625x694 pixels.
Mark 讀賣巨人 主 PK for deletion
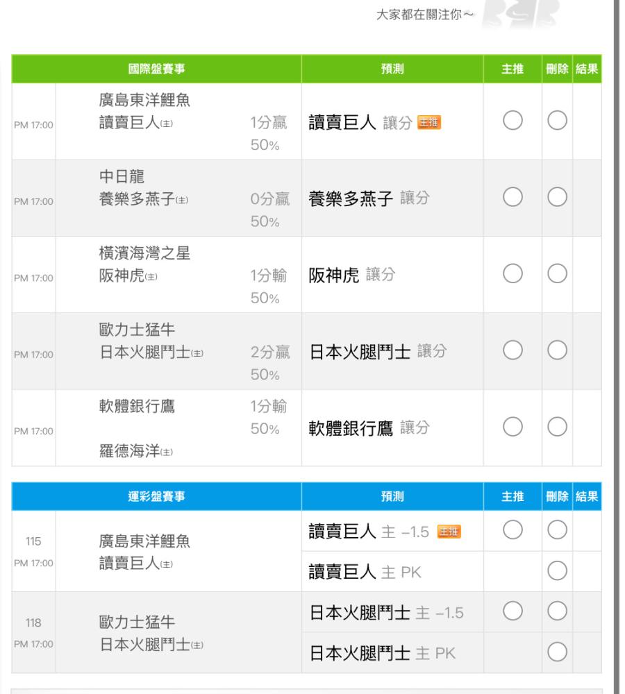tap(557, 572)
